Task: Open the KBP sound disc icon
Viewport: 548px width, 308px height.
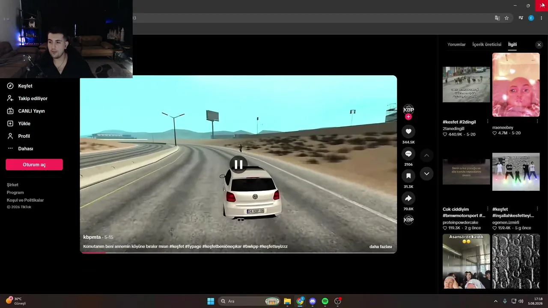Action: (x=408, y=220)
